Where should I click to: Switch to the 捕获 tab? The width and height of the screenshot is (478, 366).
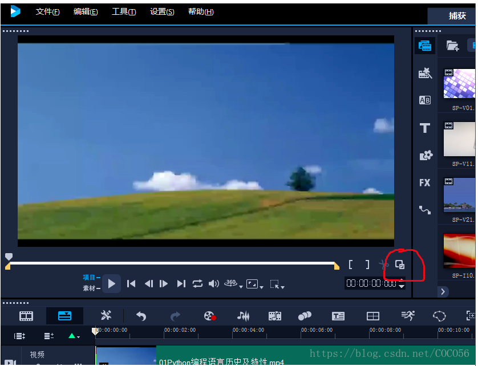[x=457, y=16]
